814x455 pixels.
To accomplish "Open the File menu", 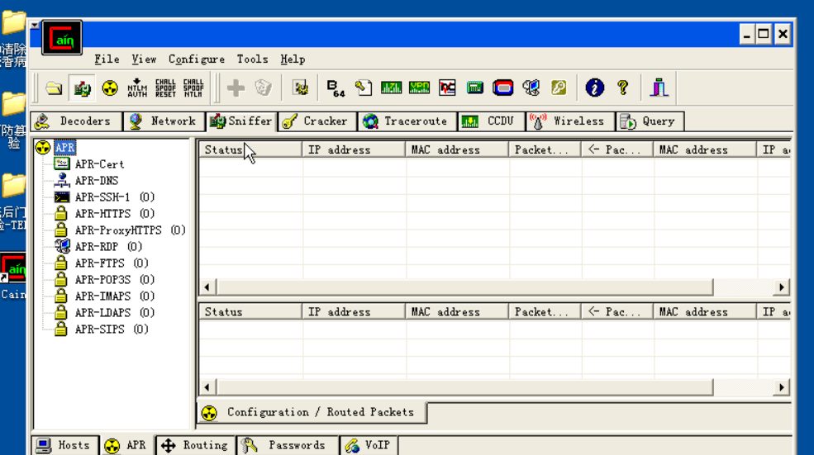I will click(x=107, y=59).
